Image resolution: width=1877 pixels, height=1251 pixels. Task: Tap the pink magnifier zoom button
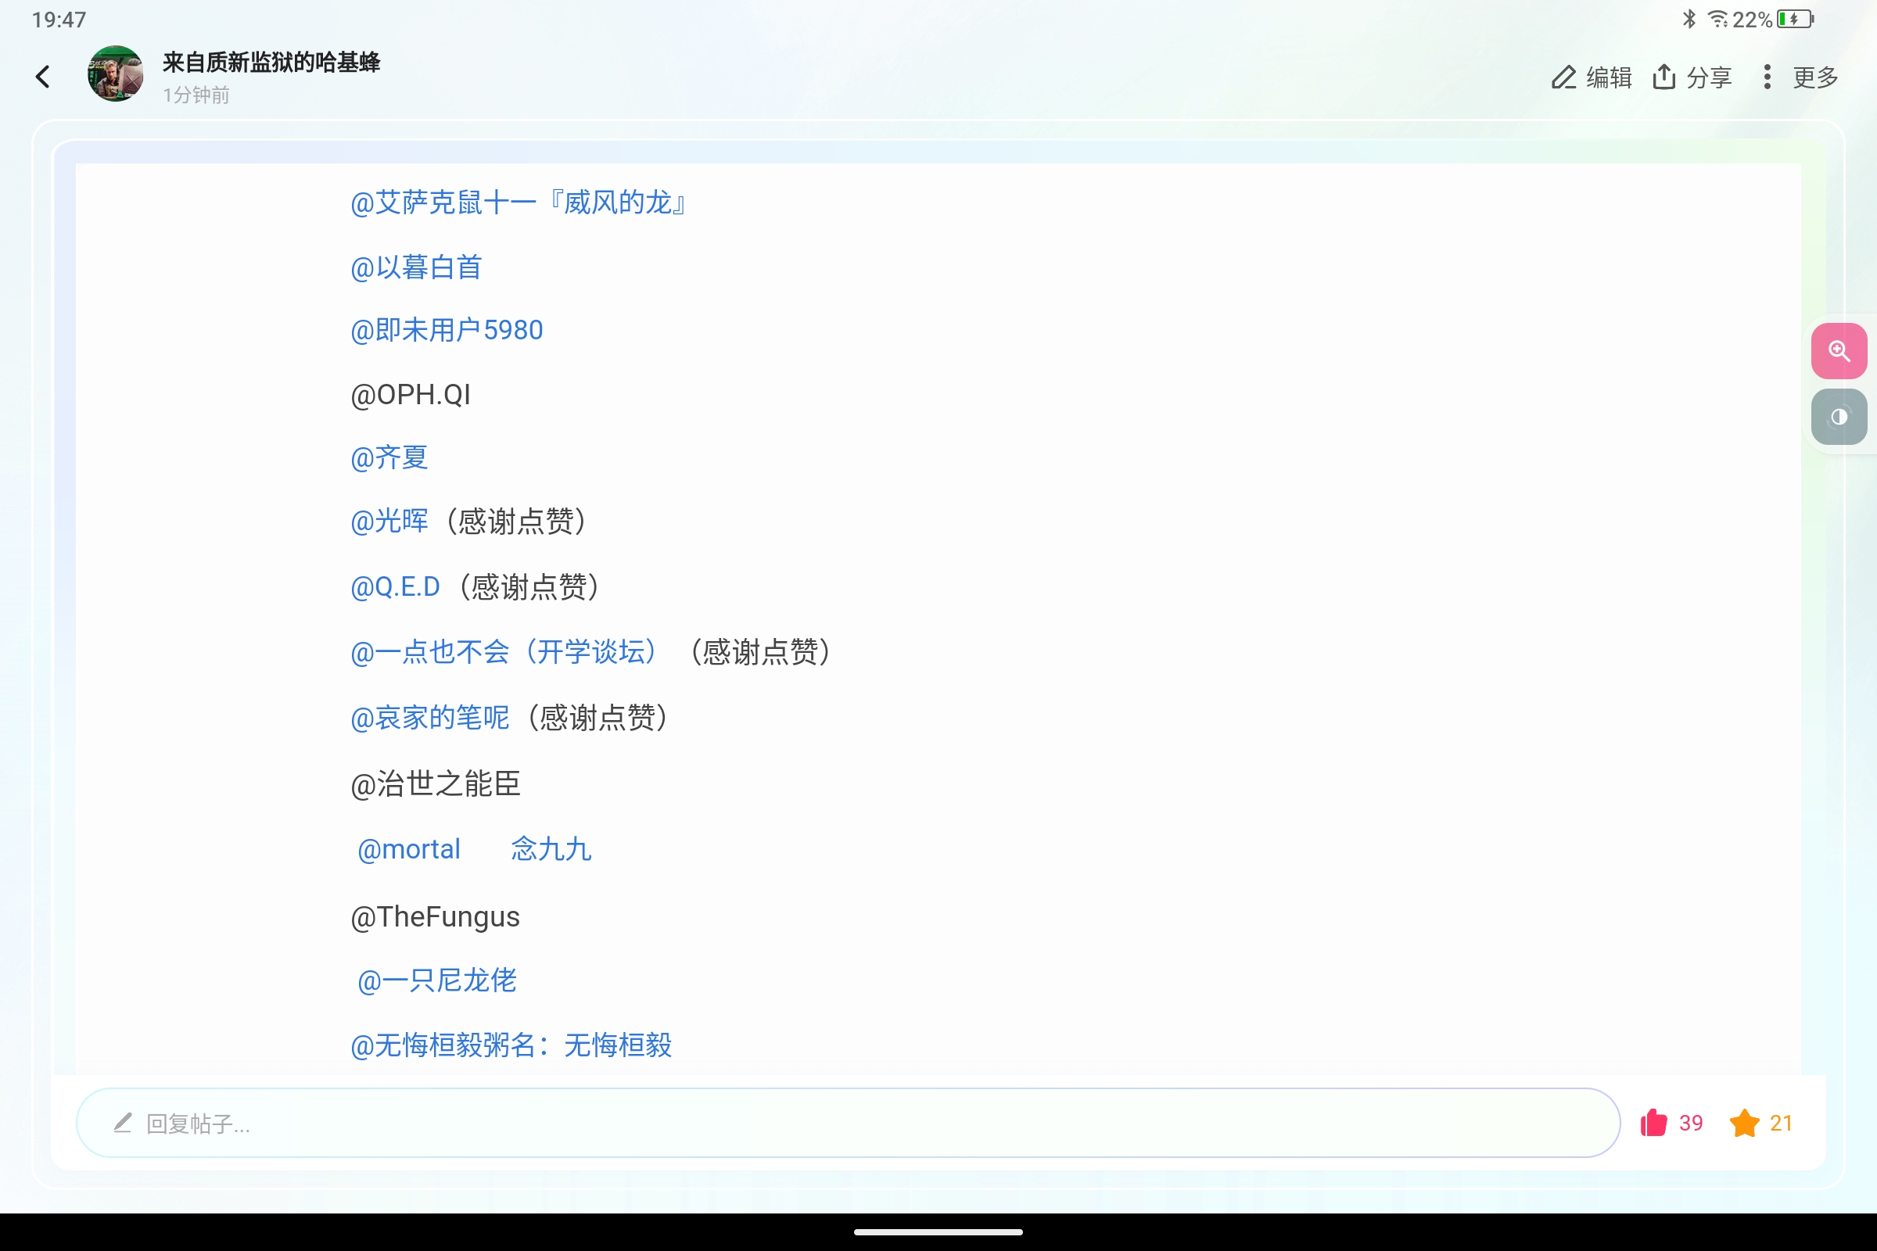coord(1839,351)
